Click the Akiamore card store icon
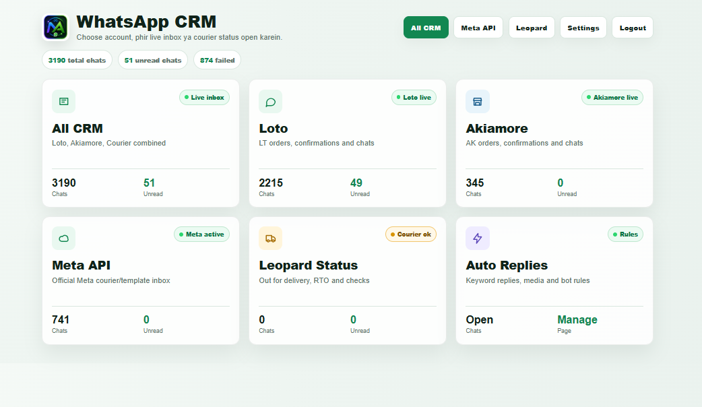Viewport: 702px width, 407px height. click(x=477, y=102)
